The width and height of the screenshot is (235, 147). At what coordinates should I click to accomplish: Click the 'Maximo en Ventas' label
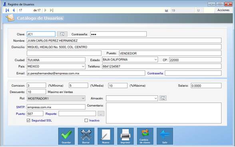click(x=60, y=92)
